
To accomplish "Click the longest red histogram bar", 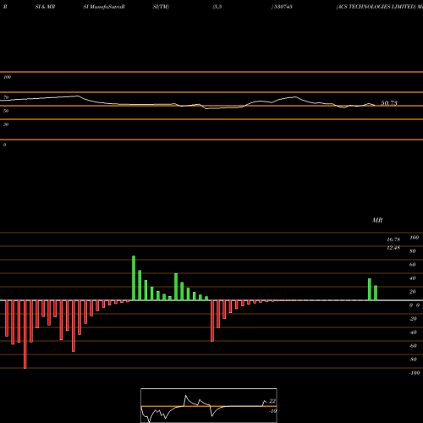I will tap(25, 334).
